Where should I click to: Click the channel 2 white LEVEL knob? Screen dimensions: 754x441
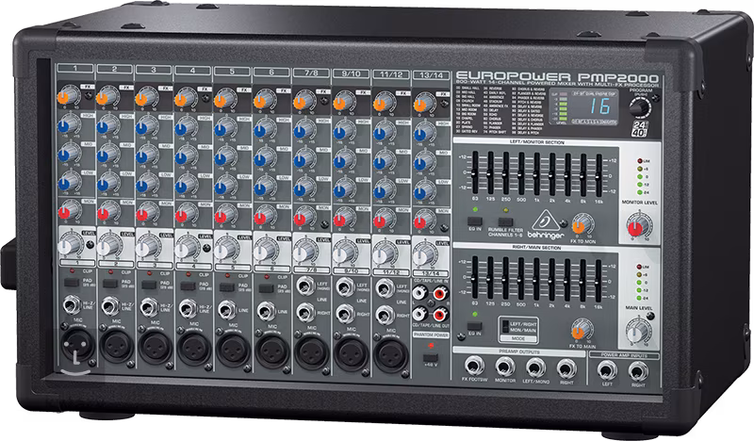[106, 246]
